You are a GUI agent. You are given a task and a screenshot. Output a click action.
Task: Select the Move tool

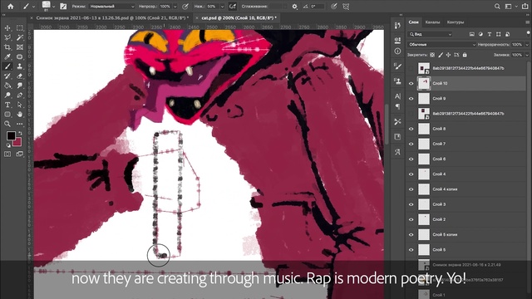click(x=7, y=28)
